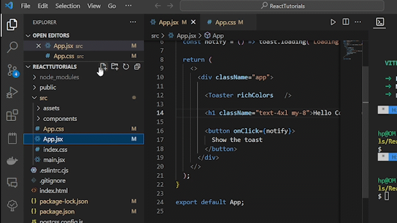Viewport: 397px width, 223px height.
Task: Open package.json file
Action: click(x=84, y=211)
